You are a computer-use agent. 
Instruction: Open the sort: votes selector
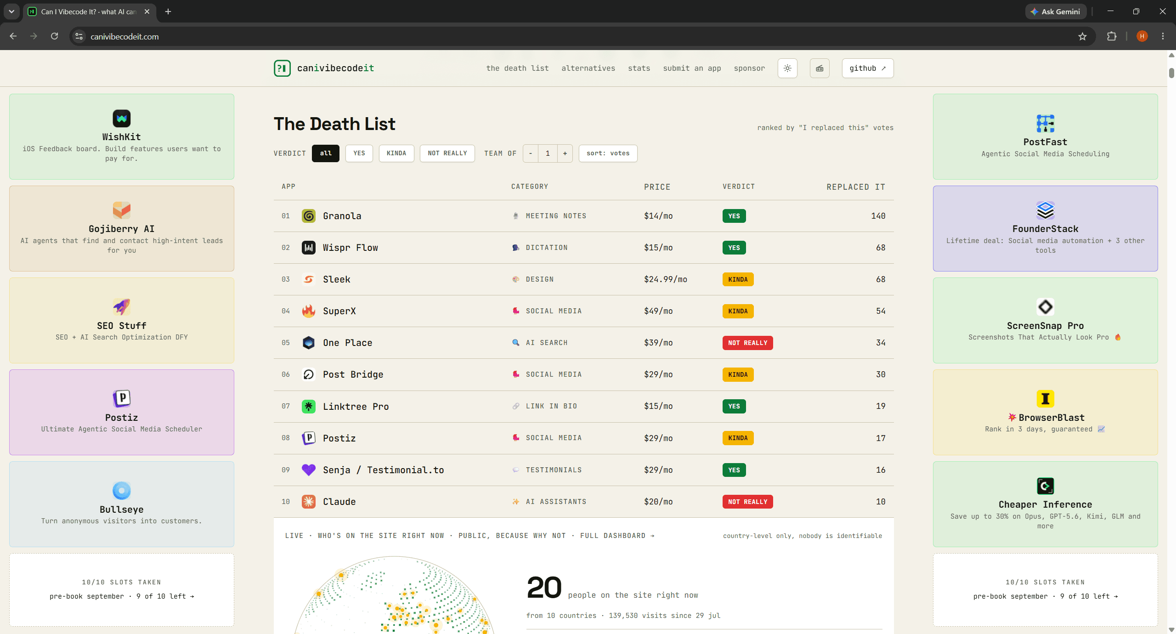point(608,153)
